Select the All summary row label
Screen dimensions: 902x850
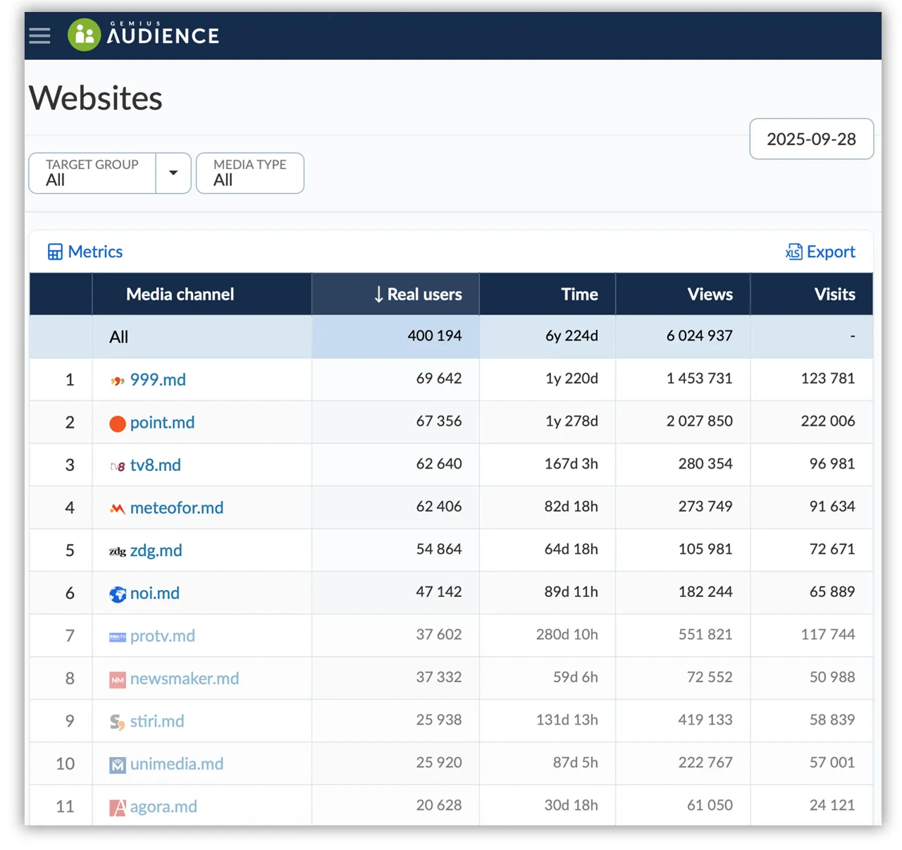(x=119, y=337)
